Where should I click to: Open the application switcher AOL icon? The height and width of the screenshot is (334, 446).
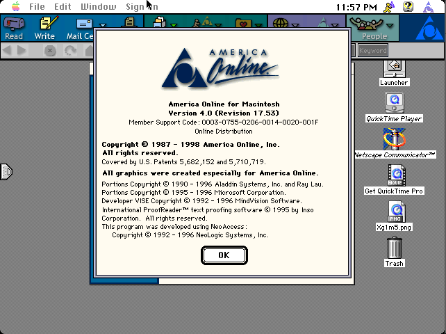[429, 6]
